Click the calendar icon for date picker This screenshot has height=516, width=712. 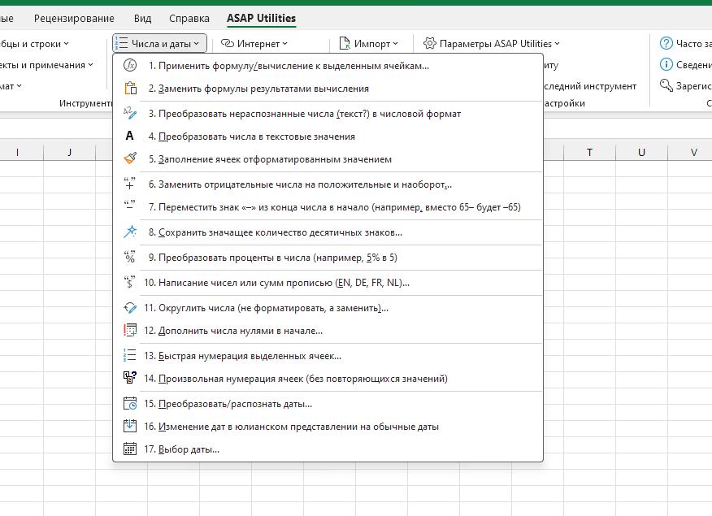click(129, 449)
